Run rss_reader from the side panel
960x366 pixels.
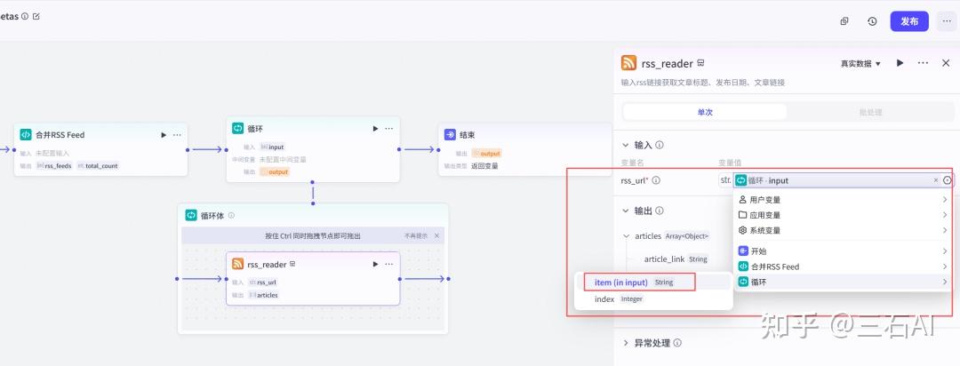[900, 63]
